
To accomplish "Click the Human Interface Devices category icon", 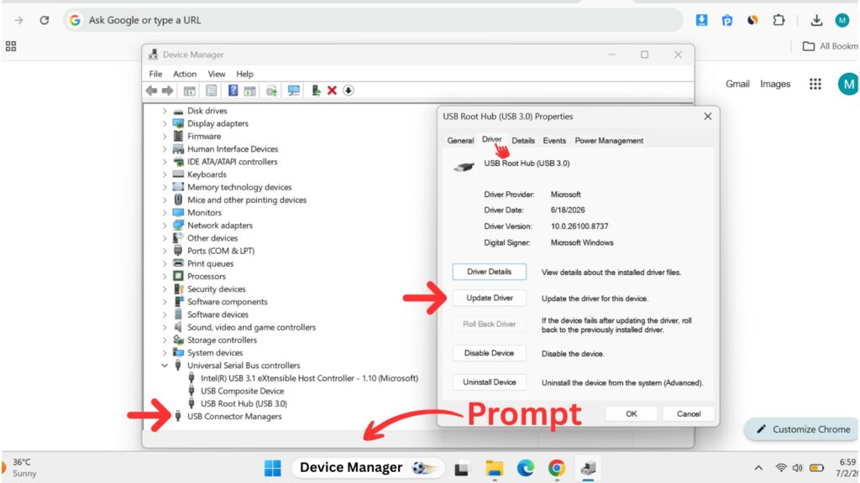I will [x=178, y=149].
